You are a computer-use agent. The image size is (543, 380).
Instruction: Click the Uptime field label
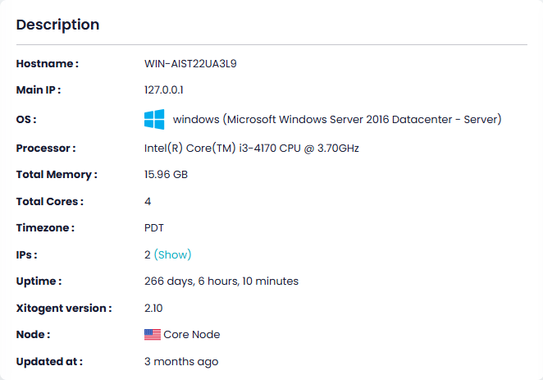39,282
